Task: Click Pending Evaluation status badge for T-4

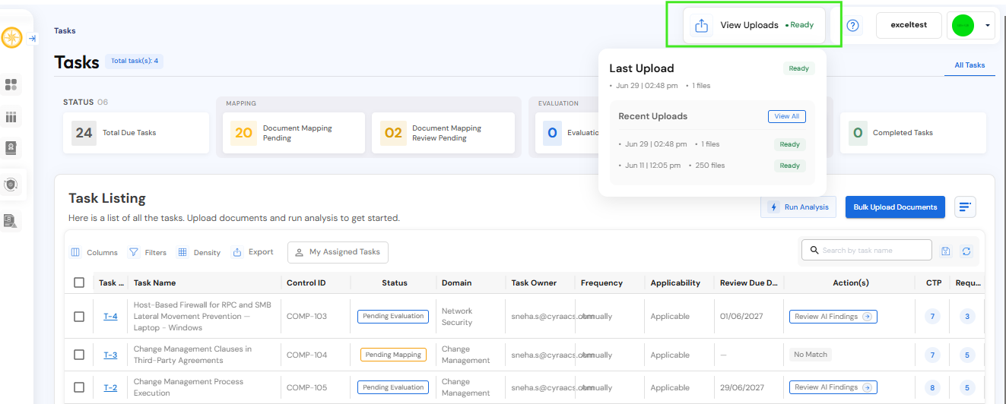Action: (x=393, y=317)
